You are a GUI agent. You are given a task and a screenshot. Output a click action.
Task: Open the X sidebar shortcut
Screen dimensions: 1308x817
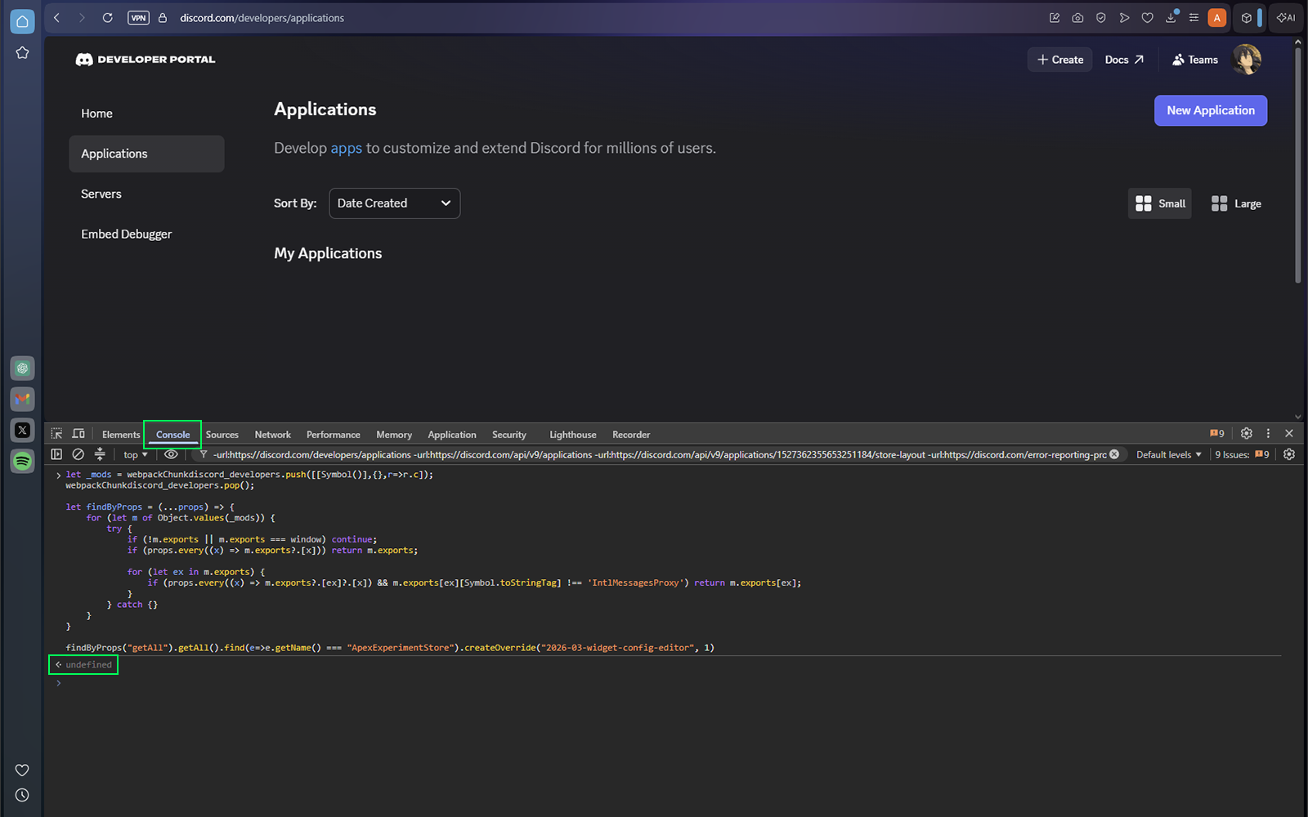[x=22, y=430]
